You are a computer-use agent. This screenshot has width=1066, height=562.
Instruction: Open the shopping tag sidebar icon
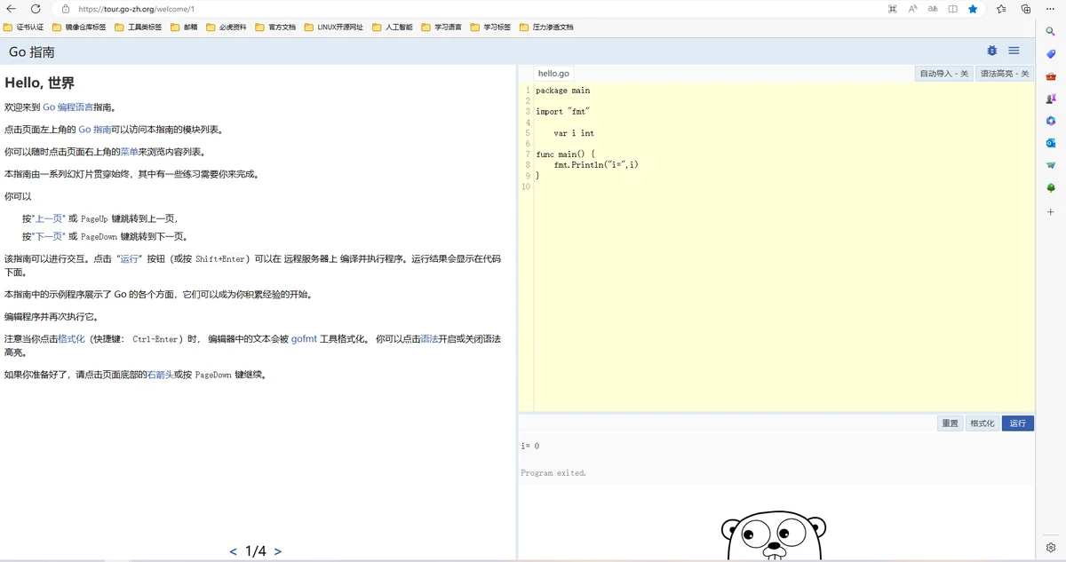tap(1051, 54)
